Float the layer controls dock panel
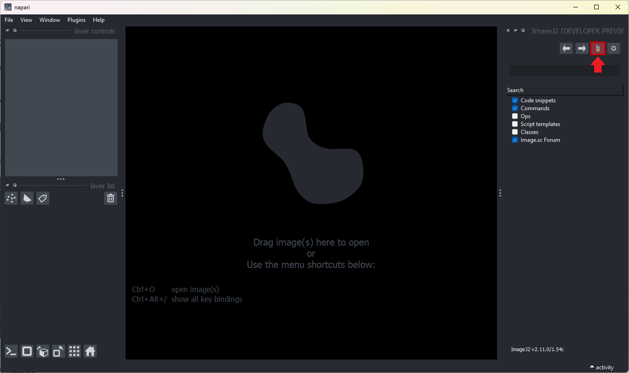Viewport: 629px width, 373px height. point(14,30)
